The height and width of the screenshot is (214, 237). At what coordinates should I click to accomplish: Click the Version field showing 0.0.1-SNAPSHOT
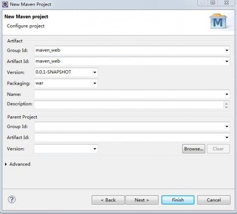[66, 72]
